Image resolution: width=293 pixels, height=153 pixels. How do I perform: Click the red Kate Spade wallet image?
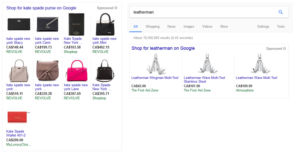(19, 117)
